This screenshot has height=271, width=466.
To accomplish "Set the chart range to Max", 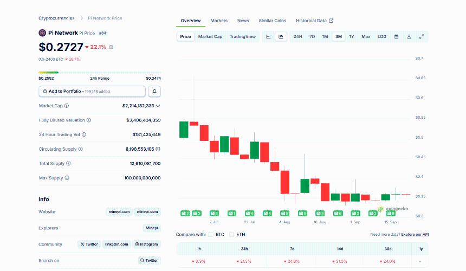I will (x=366, y=36).
